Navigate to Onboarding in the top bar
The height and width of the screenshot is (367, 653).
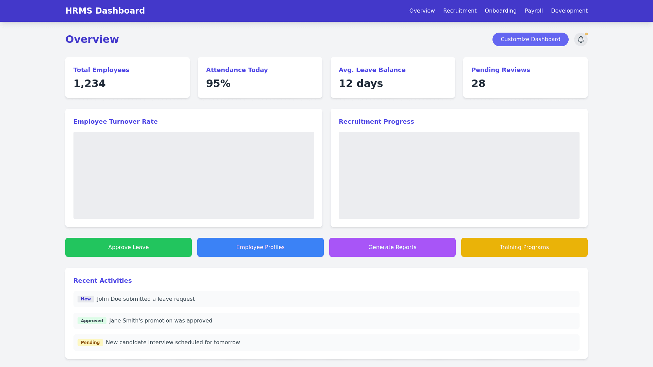500,11
